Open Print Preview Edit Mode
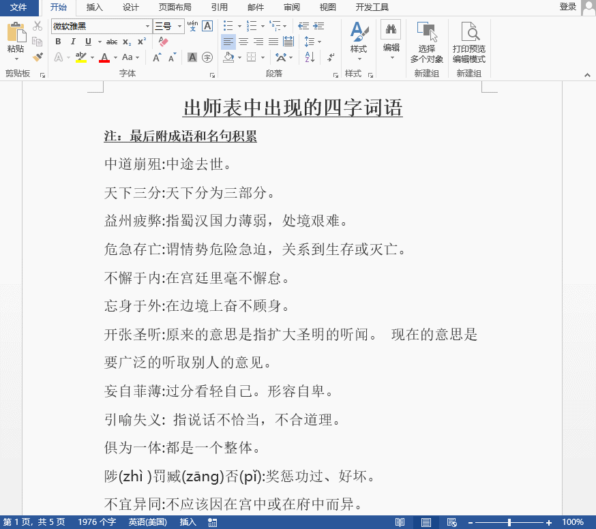Viewport: 596px width, 529px height. [469, 42]
